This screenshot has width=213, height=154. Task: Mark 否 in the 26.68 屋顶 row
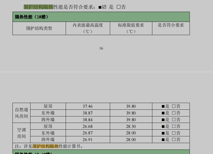tap(174, 126)
